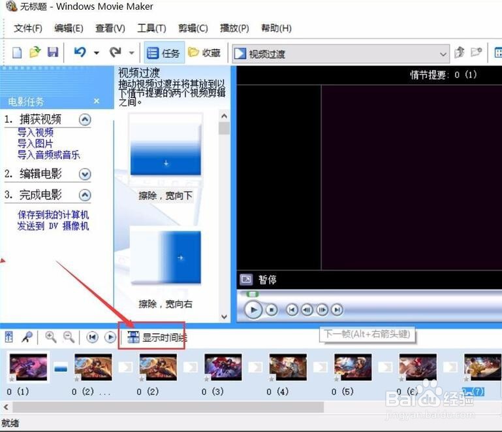This screenshot has width=502, height=432.
Task: Click transition cell after clip 0 (4)
Action: [x=320, y=367]
